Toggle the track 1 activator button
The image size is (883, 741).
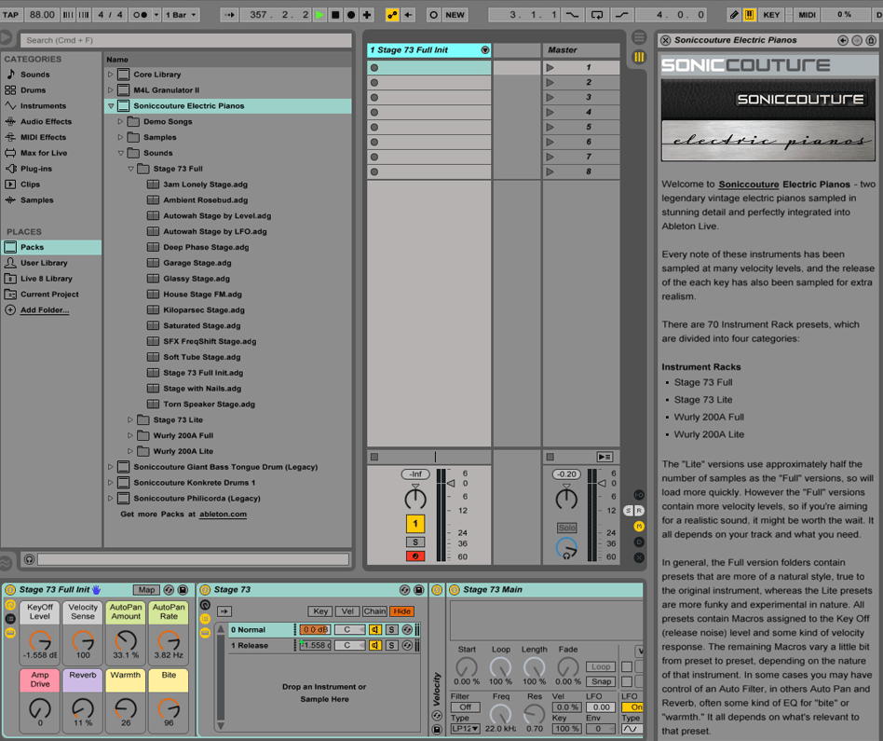[x=415, y=524]
